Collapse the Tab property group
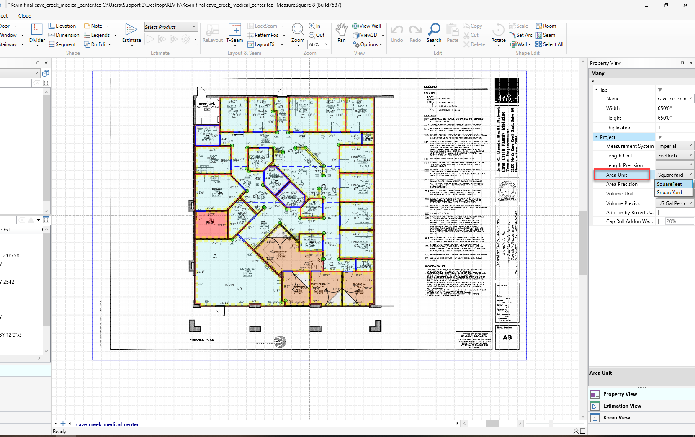This screenshot has height=437, width=695. (x=596, y=90)
